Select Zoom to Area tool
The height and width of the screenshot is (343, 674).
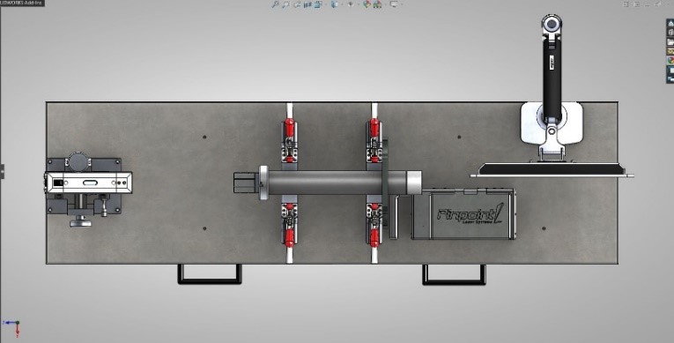pos(285,4)
